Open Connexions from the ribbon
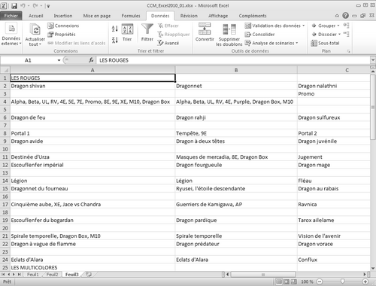The height and width of the screenshot is (286, 376). [63, 26]
